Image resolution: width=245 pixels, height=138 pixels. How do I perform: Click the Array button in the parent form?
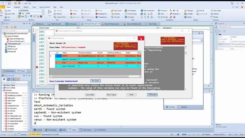(x=131, y=95)
